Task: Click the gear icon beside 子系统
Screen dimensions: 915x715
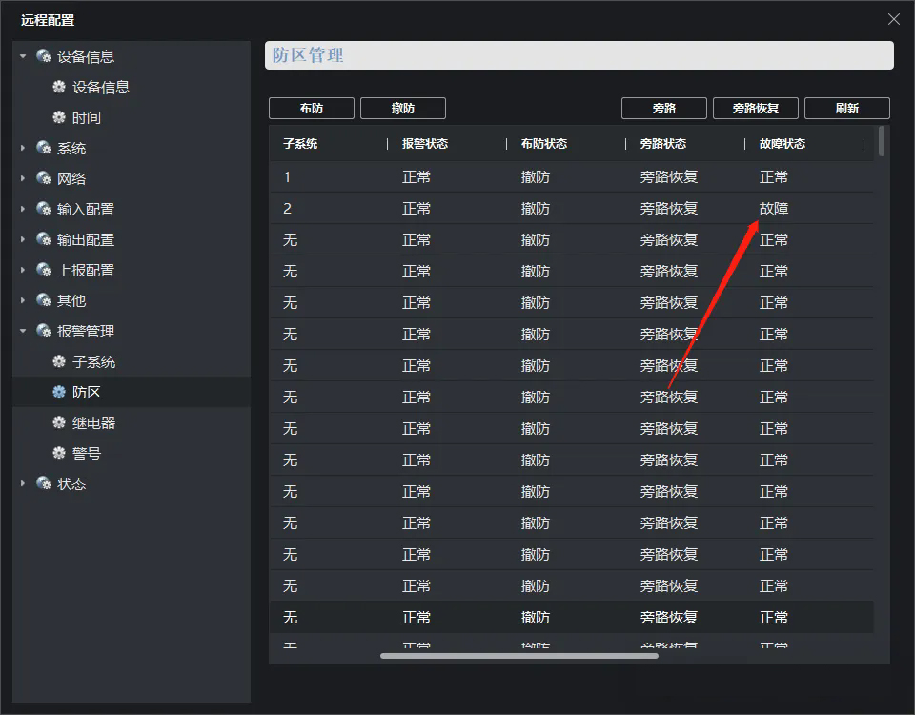Action: (x=59, y=361)
